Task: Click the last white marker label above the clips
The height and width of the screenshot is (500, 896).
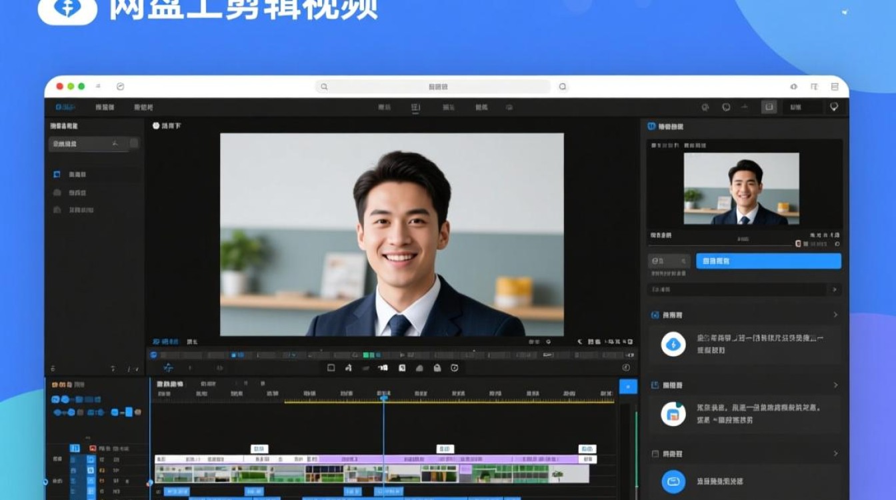Action: coord(587,449)
